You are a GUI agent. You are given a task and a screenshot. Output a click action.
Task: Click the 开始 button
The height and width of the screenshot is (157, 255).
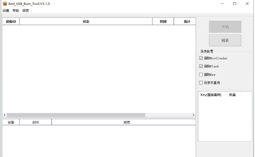point(225,27)
